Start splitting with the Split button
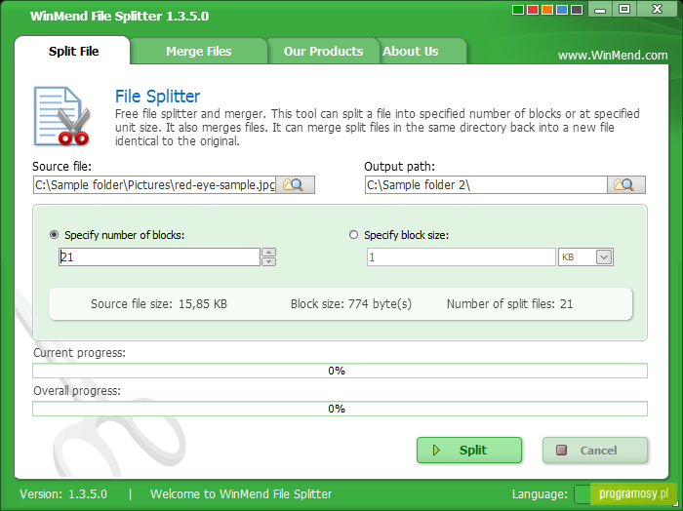Viewport: 683px width, 511px height. point(469,451)
